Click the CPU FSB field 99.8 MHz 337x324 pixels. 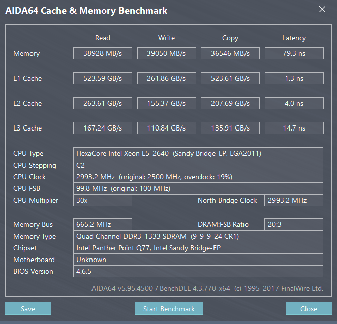(198, 188)
